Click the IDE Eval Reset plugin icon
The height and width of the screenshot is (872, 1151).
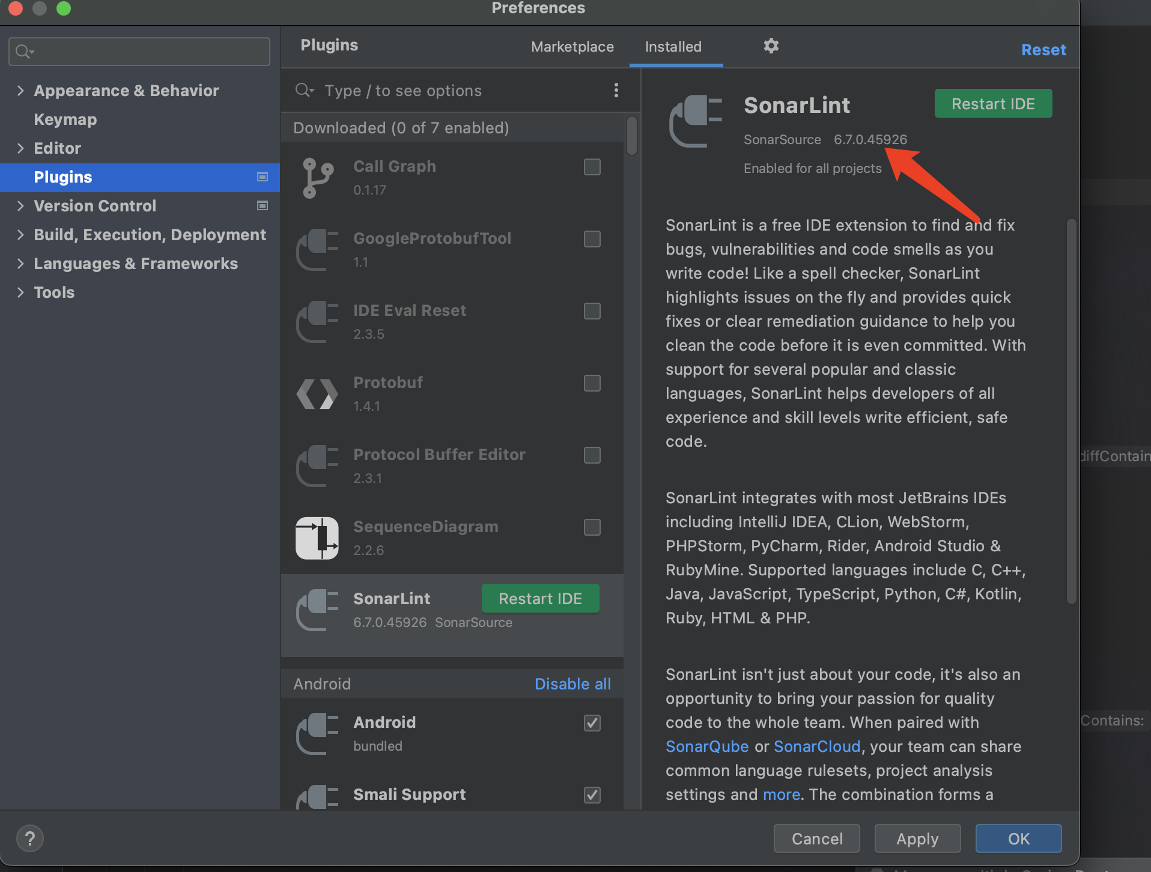(317, 322)
